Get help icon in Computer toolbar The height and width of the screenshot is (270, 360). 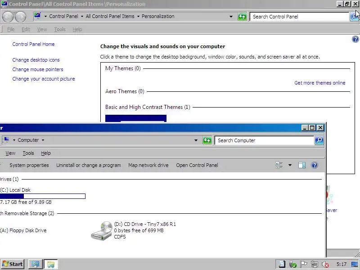tap(314, 165)
